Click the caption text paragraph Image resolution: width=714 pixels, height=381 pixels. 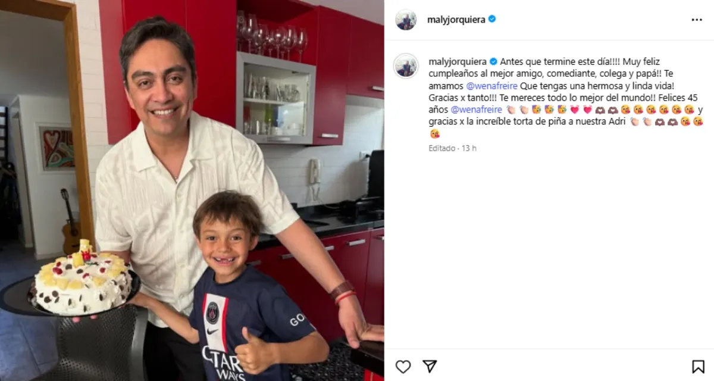click(x=566, y=98)
